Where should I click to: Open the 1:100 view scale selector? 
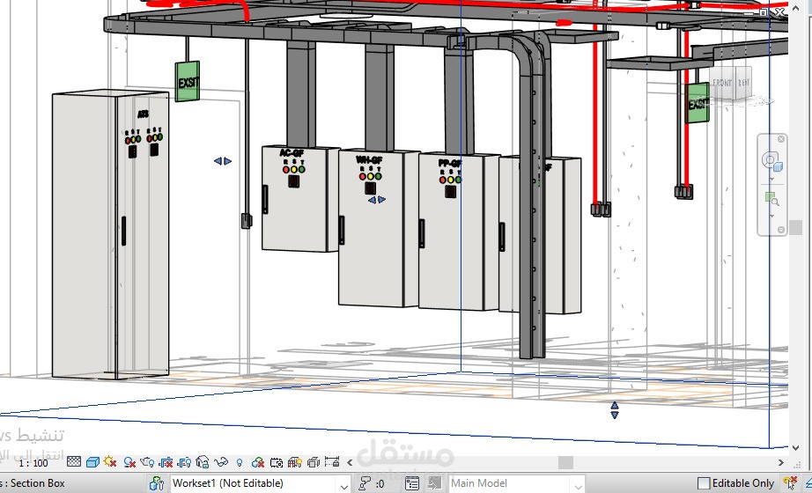[x=33, y=462]
